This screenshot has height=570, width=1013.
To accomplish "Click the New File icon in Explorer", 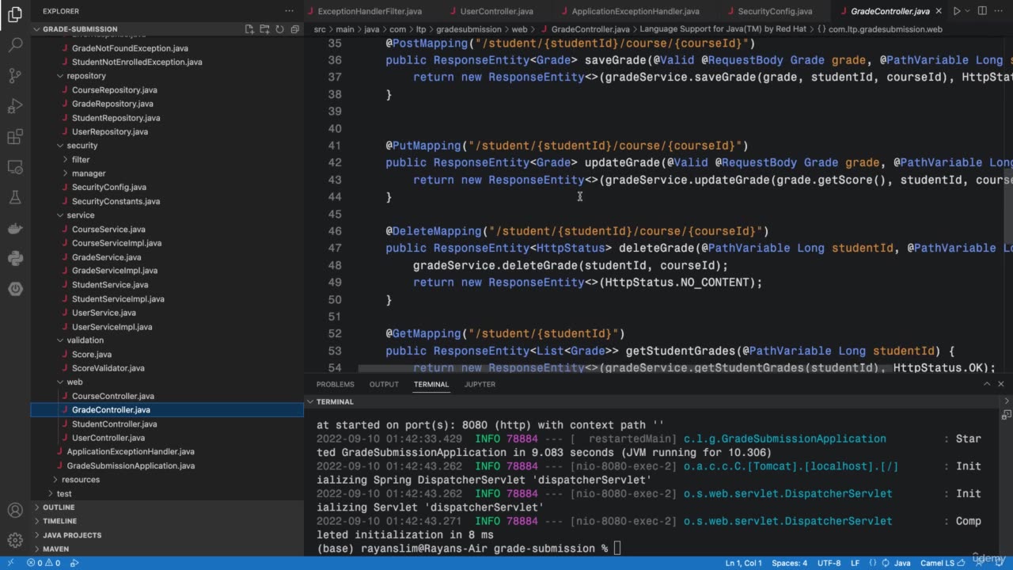I will coord(249,29).
